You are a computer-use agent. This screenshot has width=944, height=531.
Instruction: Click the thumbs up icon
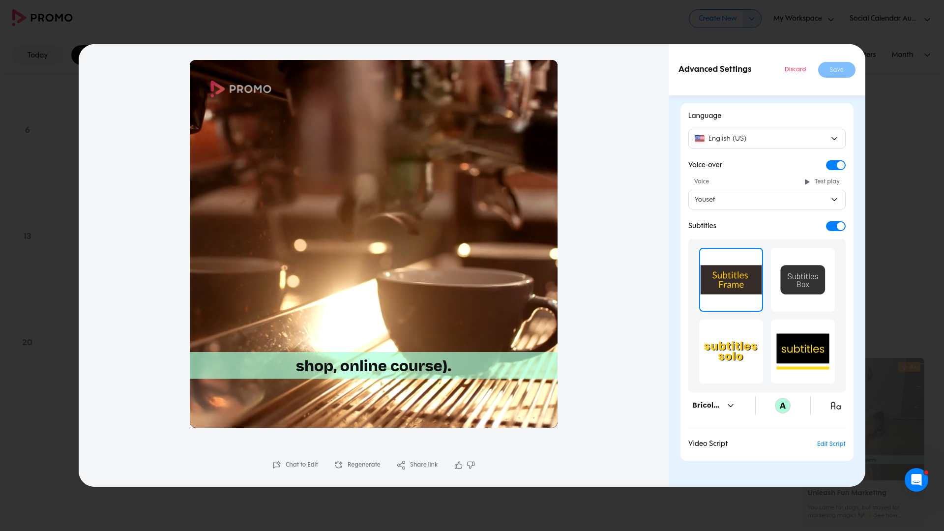(458, 465)
